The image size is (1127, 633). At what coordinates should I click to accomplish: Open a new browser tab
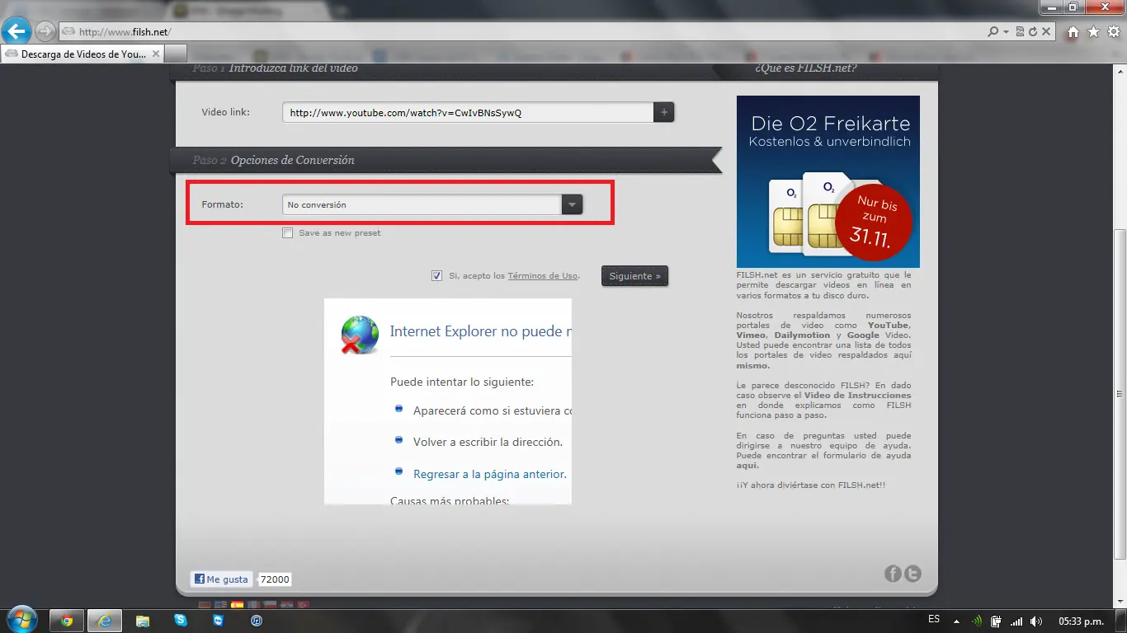pos(175,54)
